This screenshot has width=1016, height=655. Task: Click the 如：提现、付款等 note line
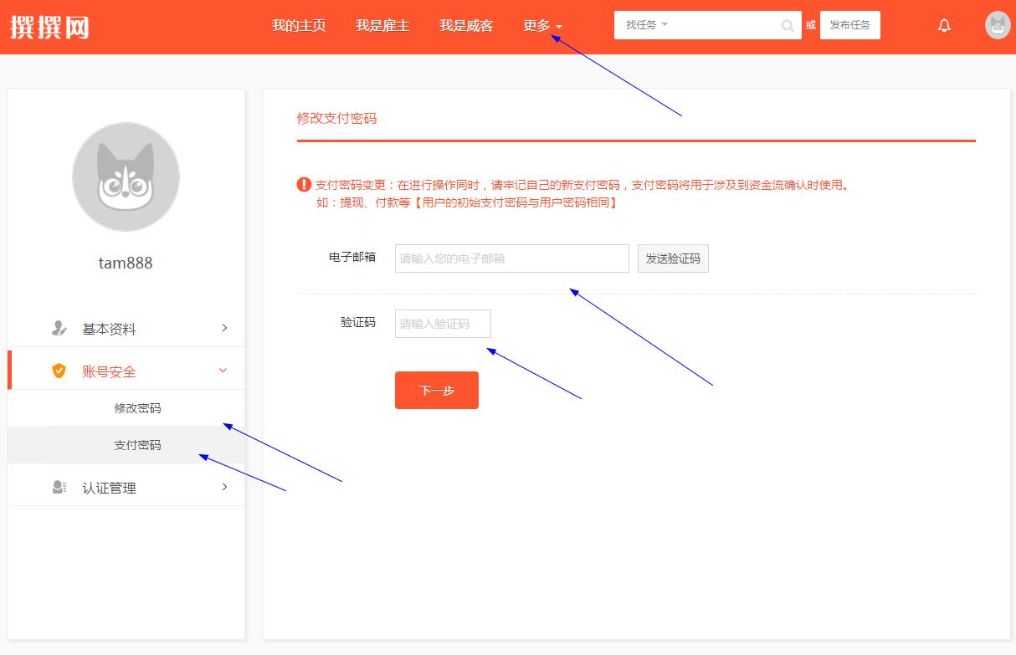point(467,202)
